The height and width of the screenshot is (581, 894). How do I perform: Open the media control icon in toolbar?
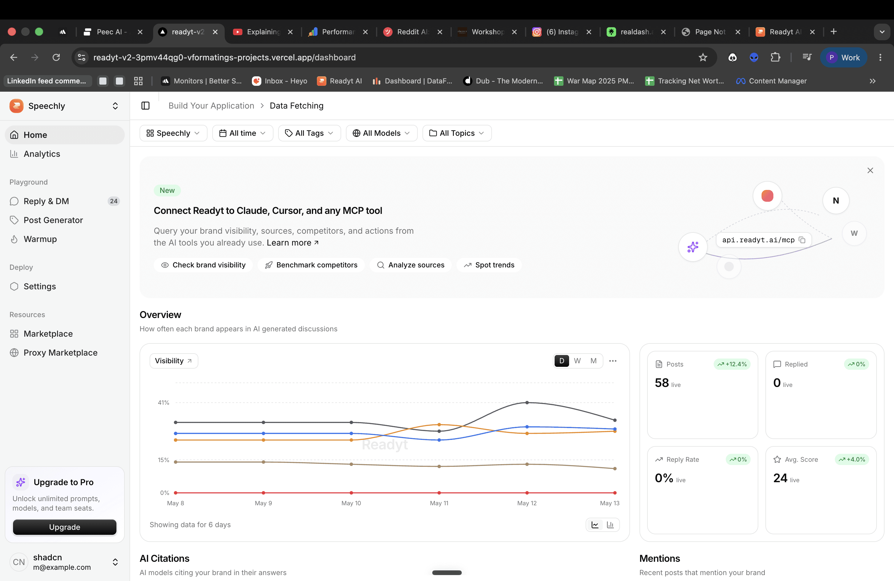[x=806, y=57]
